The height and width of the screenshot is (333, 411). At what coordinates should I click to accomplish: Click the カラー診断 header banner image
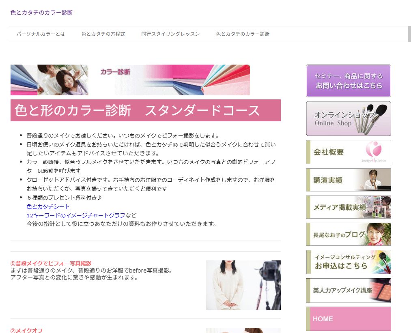130,80
